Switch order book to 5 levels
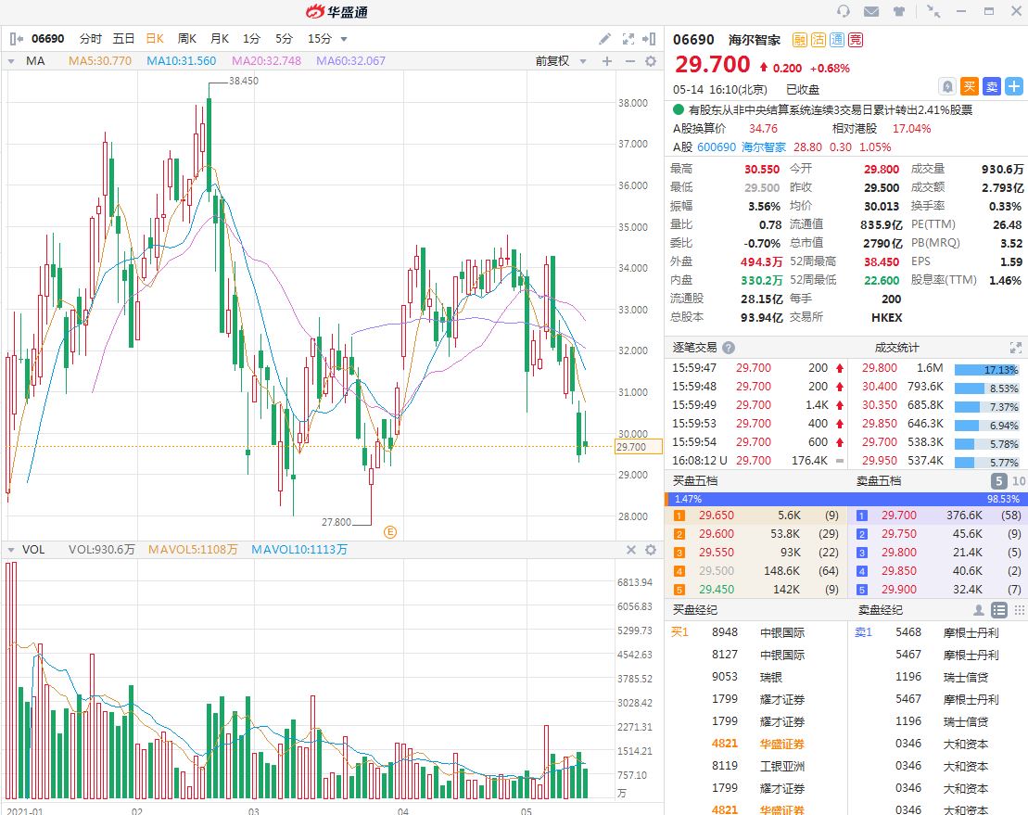This screenshot has height=815, width=1028. coord(999,481)
